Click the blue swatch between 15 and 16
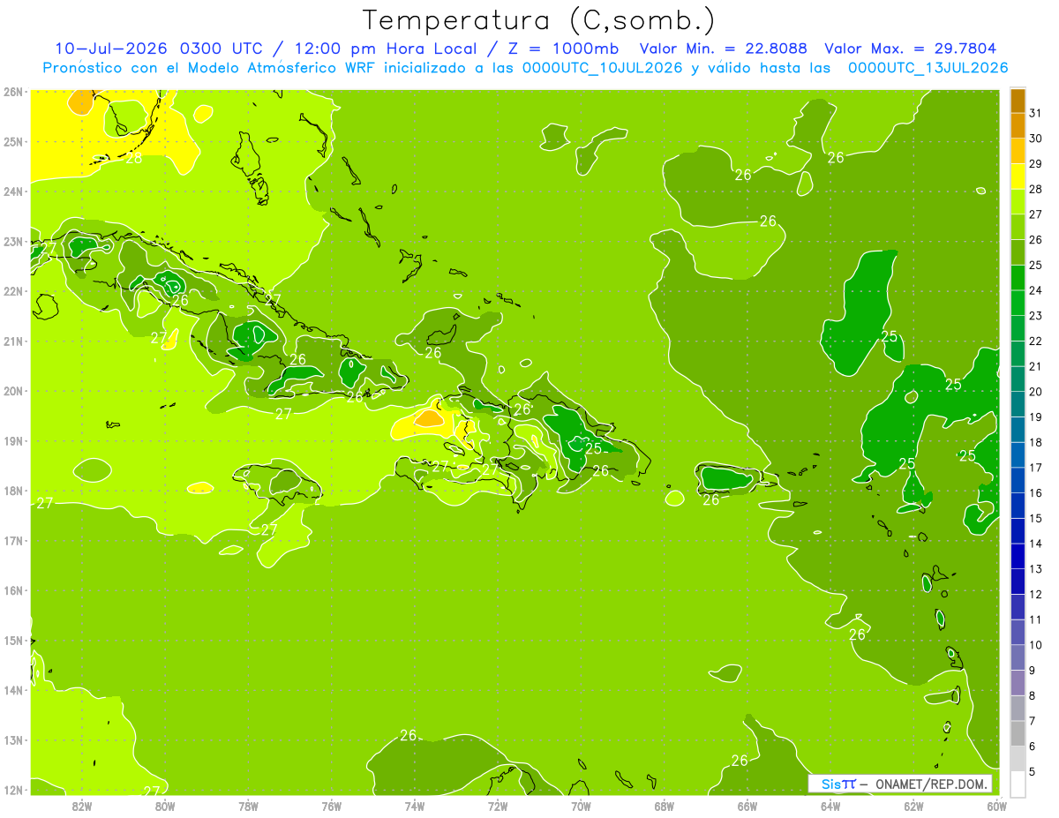Image resolution: width=1059 pixels, height=818 pixels. 1018,506
